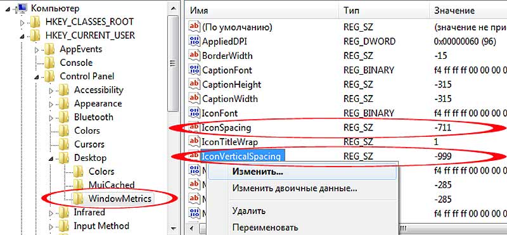507x235 pixels.
Task: Sort by Тип column header
Action: click(385, 11)
